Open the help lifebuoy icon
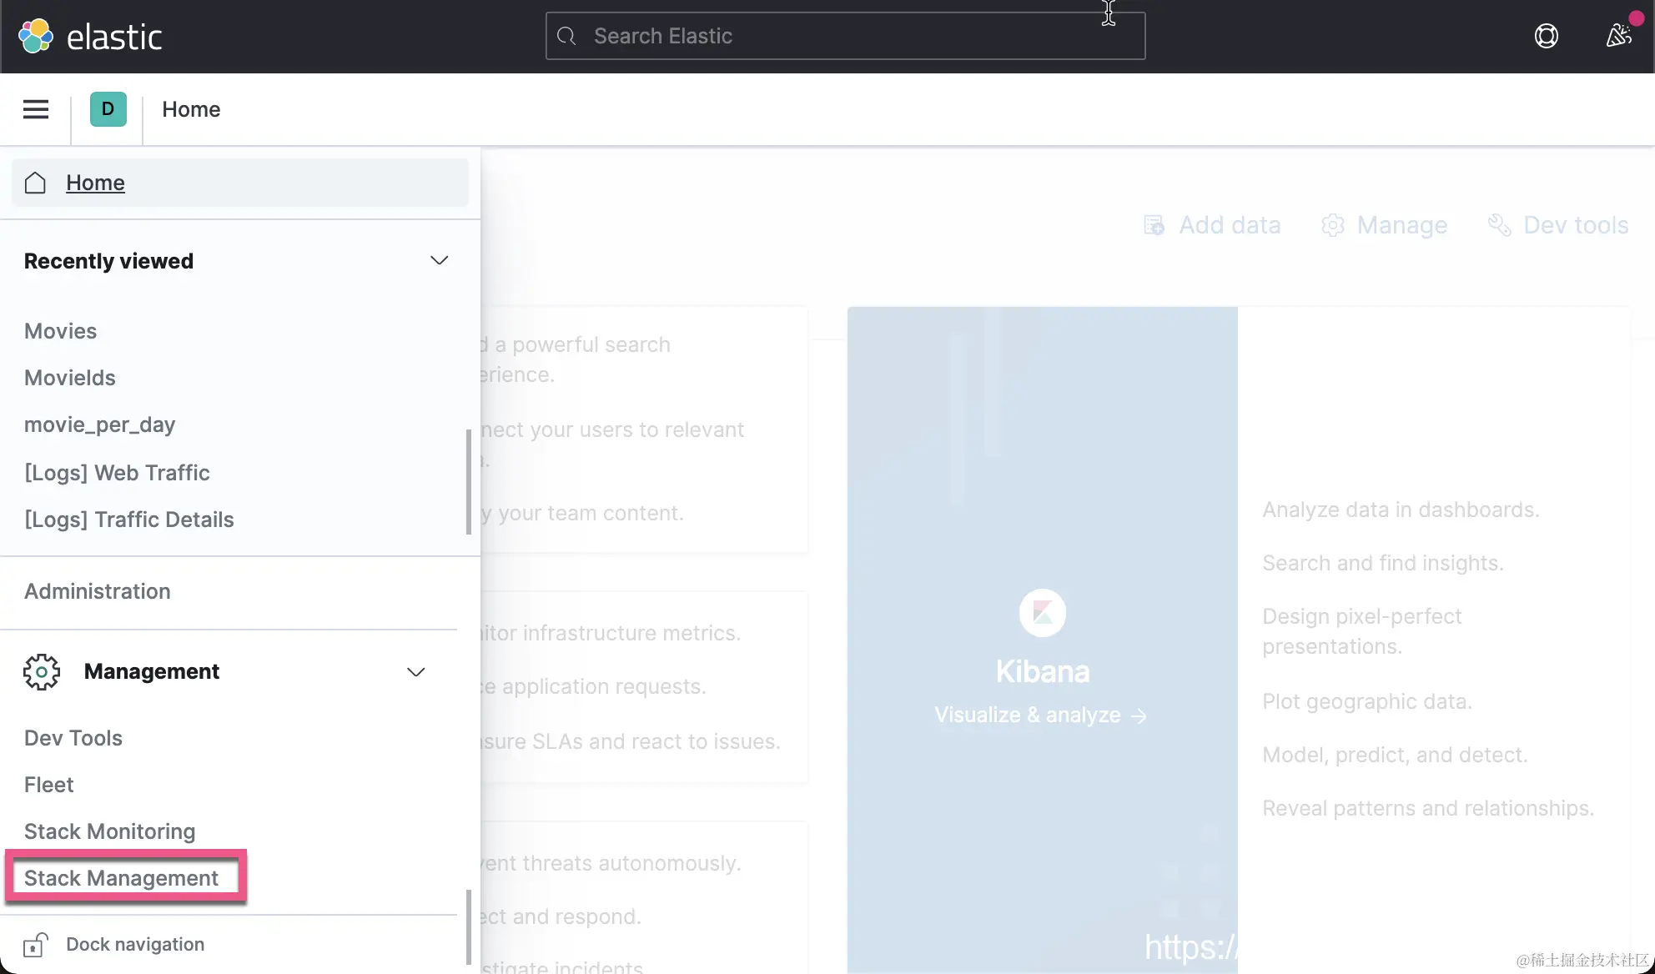Viewport: 1655px width, 974px height. pos(1546,36)
